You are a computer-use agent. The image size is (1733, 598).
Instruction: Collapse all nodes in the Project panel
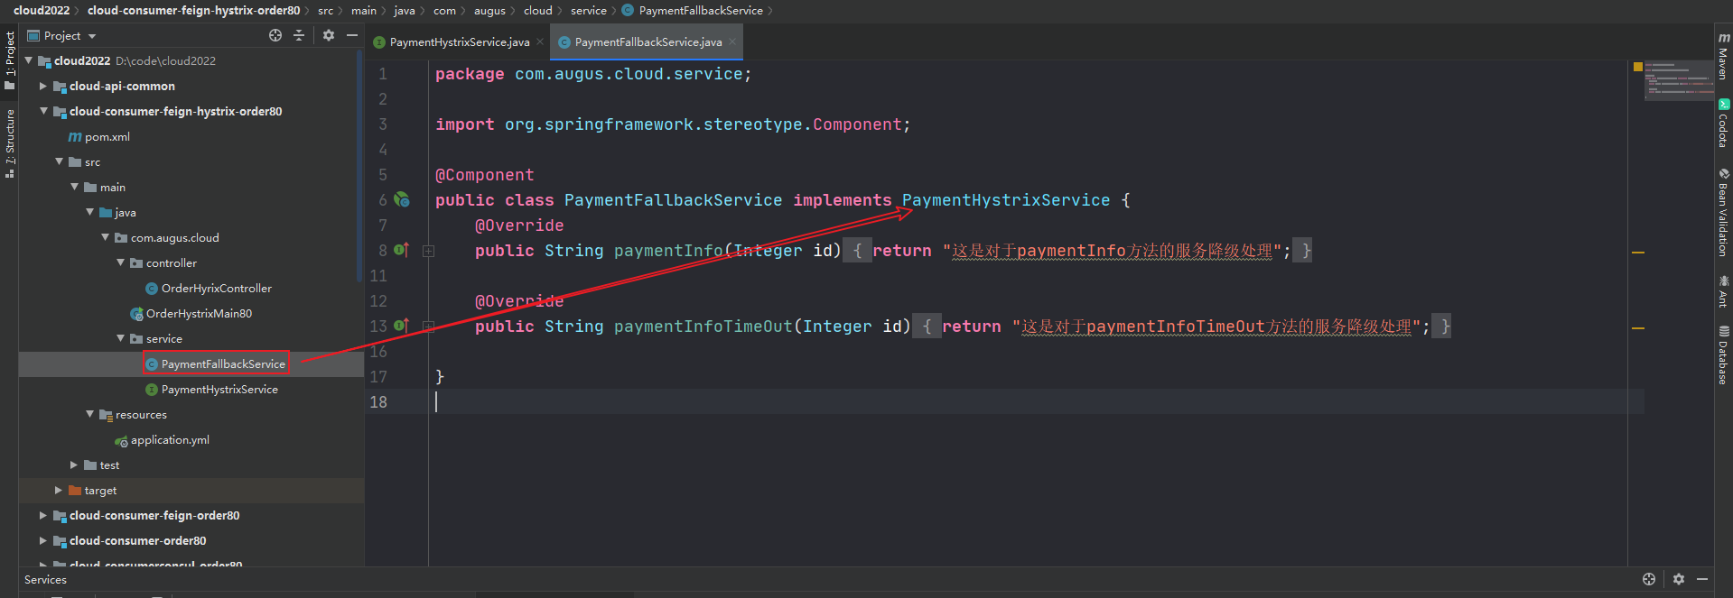(x=299, y=35)
